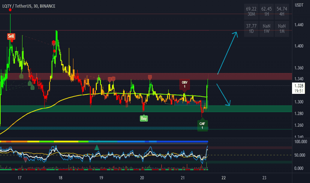The image size is (310, 183).
Task: Select the CMF 1 divergence marker
Action: [x=202, y=125]
